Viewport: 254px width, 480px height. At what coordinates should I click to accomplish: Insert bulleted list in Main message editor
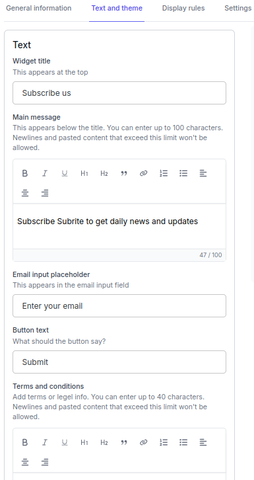[x=183, y=174]
